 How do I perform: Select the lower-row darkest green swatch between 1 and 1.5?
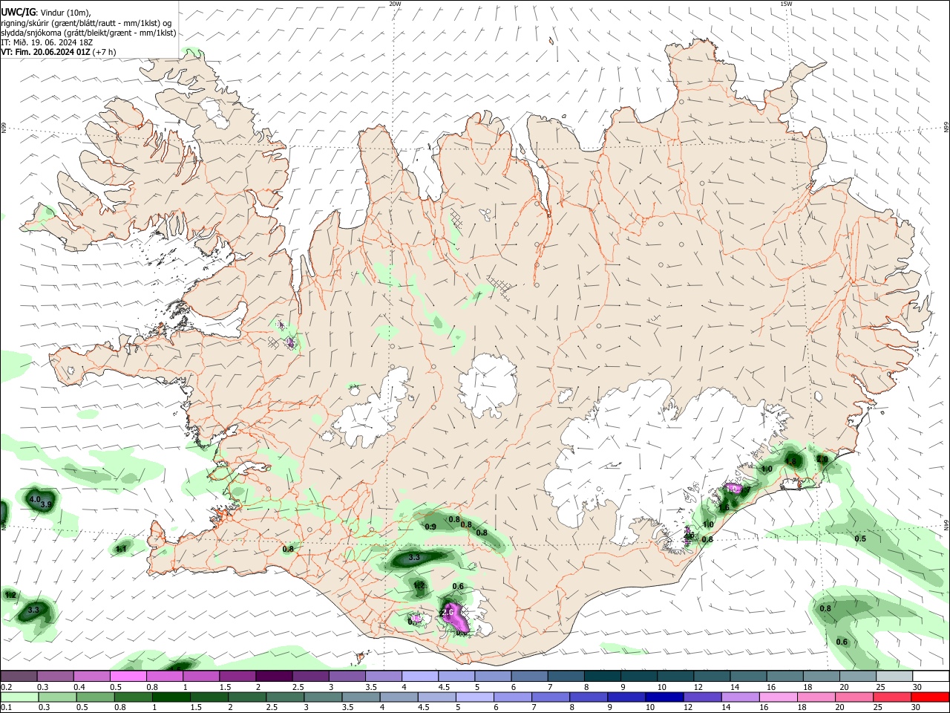point(171,697)
